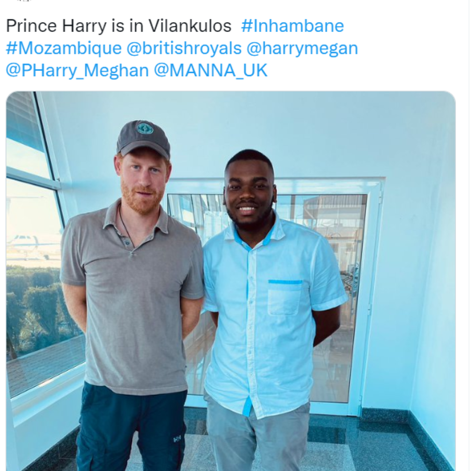Open the #Inhambane hashtag link
This screenshot has height=471, width=471.
pos(292,26)
